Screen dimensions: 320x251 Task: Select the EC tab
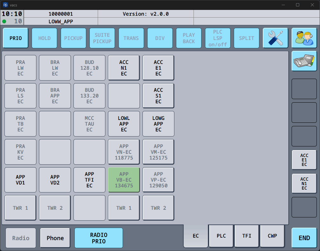[x=196, y=236]
